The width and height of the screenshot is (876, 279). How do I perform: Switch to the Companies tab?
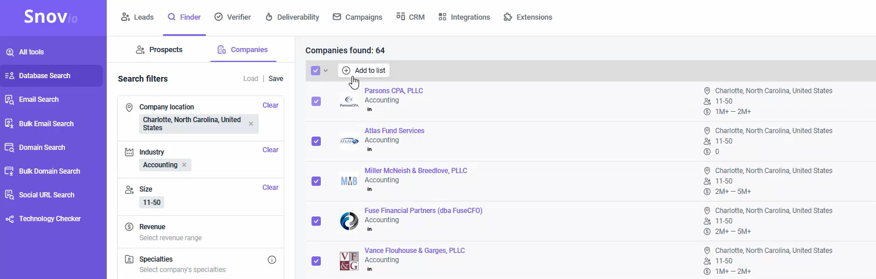[x=242, y=50]
